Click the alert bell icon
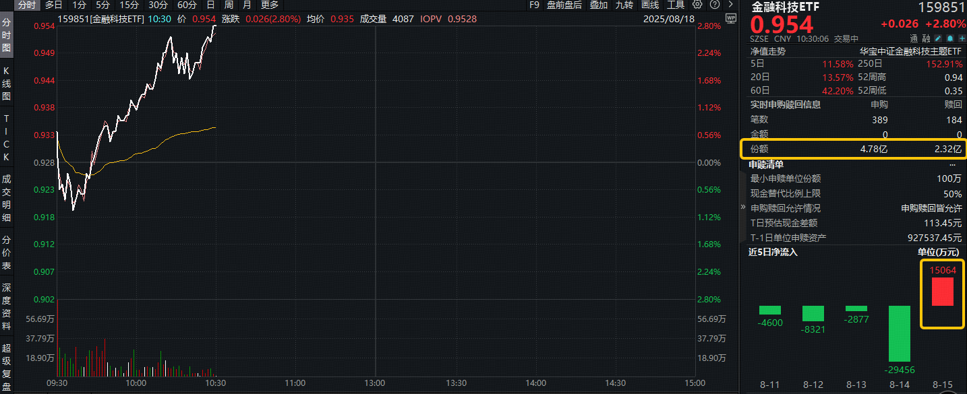 [x=950, y=38]
